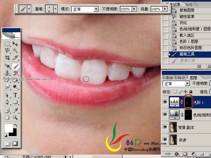211x158 pixels.
Task: Toggle lock image pixels
Action: coord(180,92)
